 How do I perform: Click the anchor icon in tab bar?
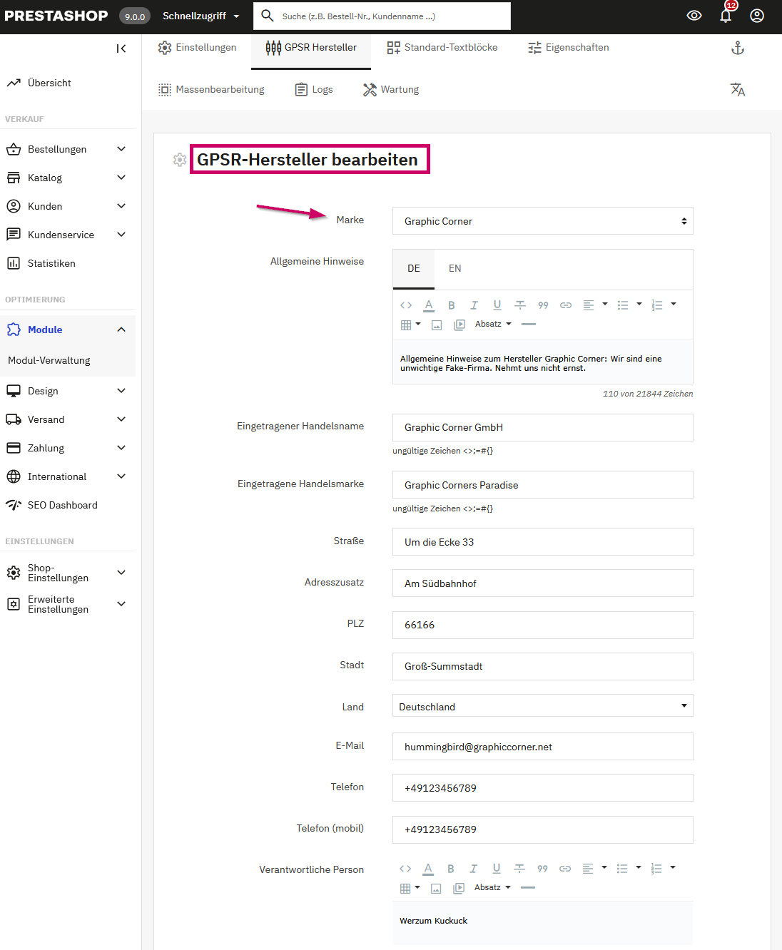(738, 48)
